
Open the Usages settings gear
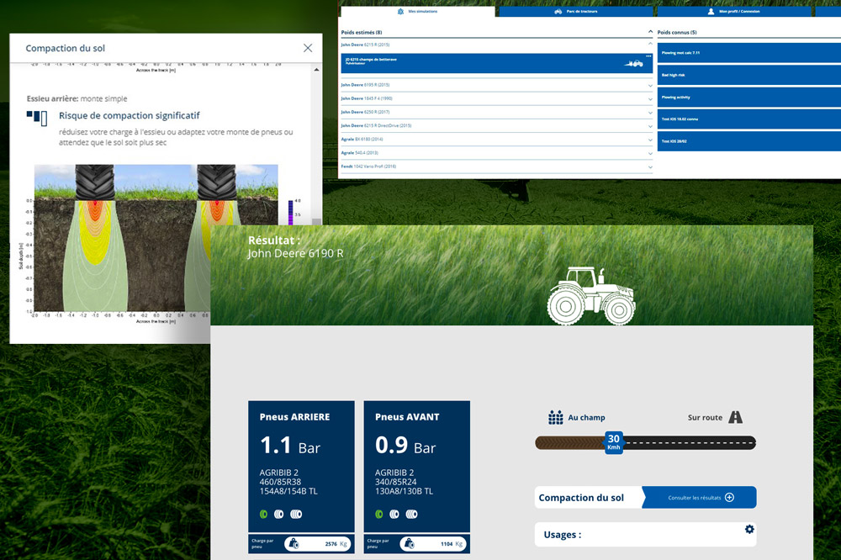click(749, 530)
